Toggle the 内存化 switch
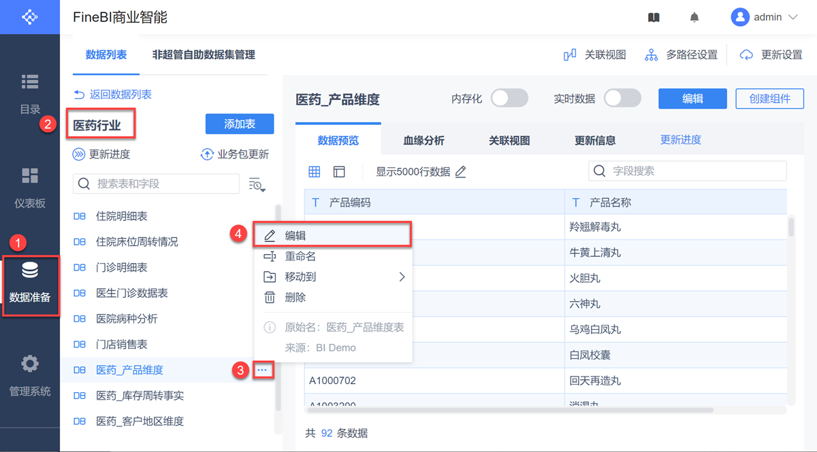 (x=509, y=99)
